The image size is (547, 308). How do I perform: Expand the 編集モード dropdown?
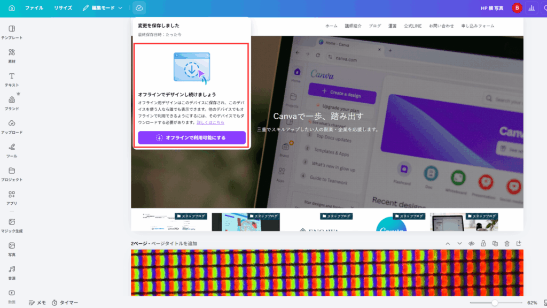103,8
